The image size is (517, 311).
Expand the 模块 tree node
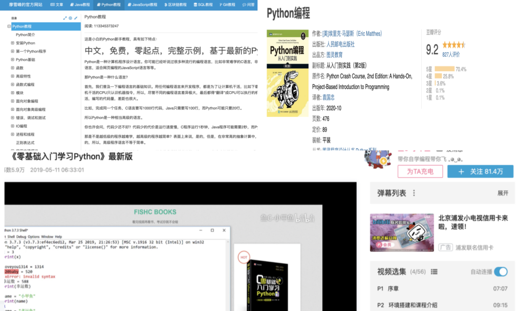click(12, 93)
